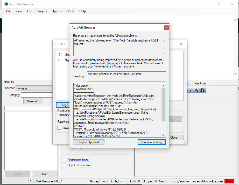Click the subscript x₂ toolbar icon
The image size is (239, 185).
click(x=197, y=90)
